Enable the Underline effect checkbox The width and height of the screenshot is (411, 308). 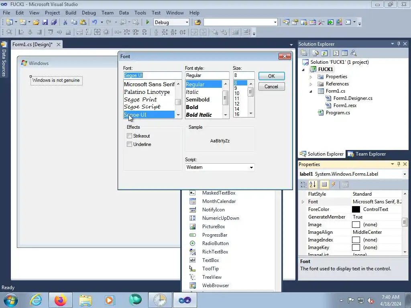coord(129,144)
